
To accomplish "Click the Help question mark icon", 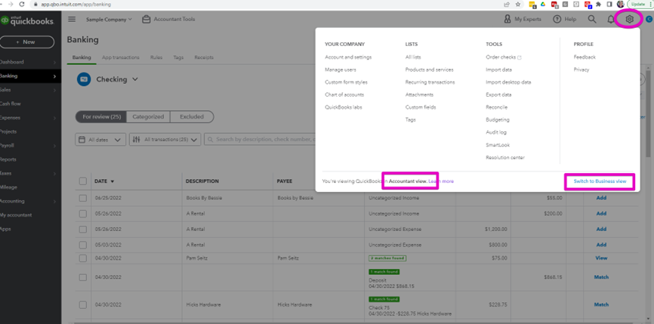I will (557, 19).
